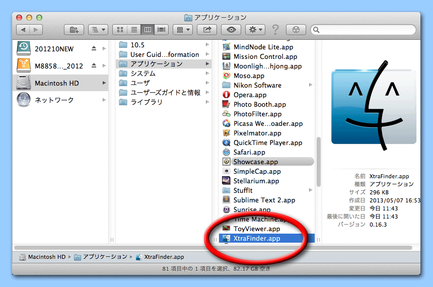The width and height of the screenshot is (433, 287).
Task: Go forward with the right arrow button
Action: [x=36, y=30]
